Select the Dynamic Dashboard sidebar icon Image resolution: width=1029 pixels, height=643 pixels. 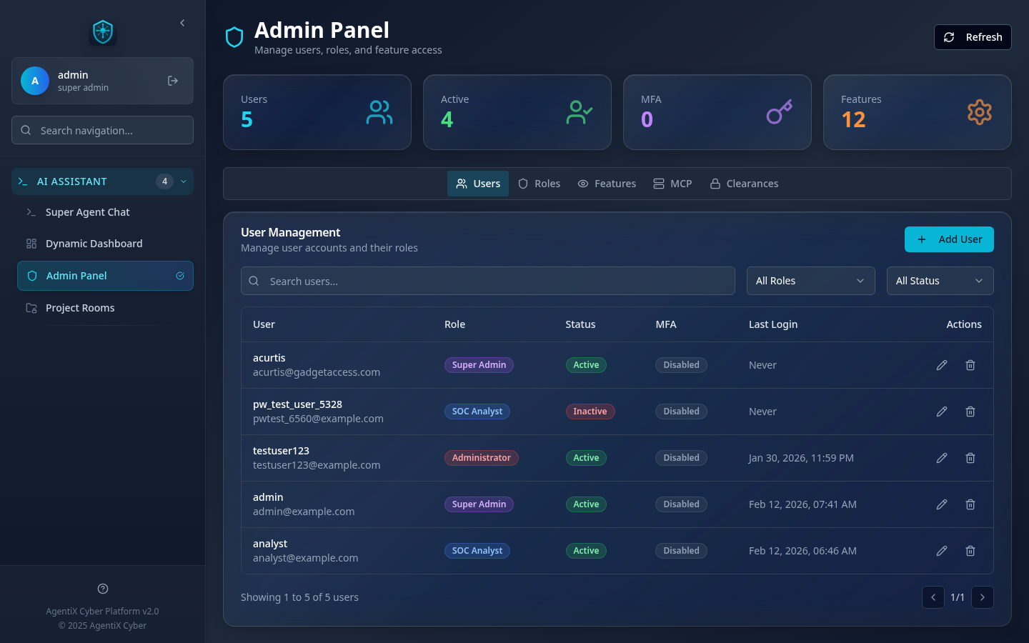[x=31, y=244]
